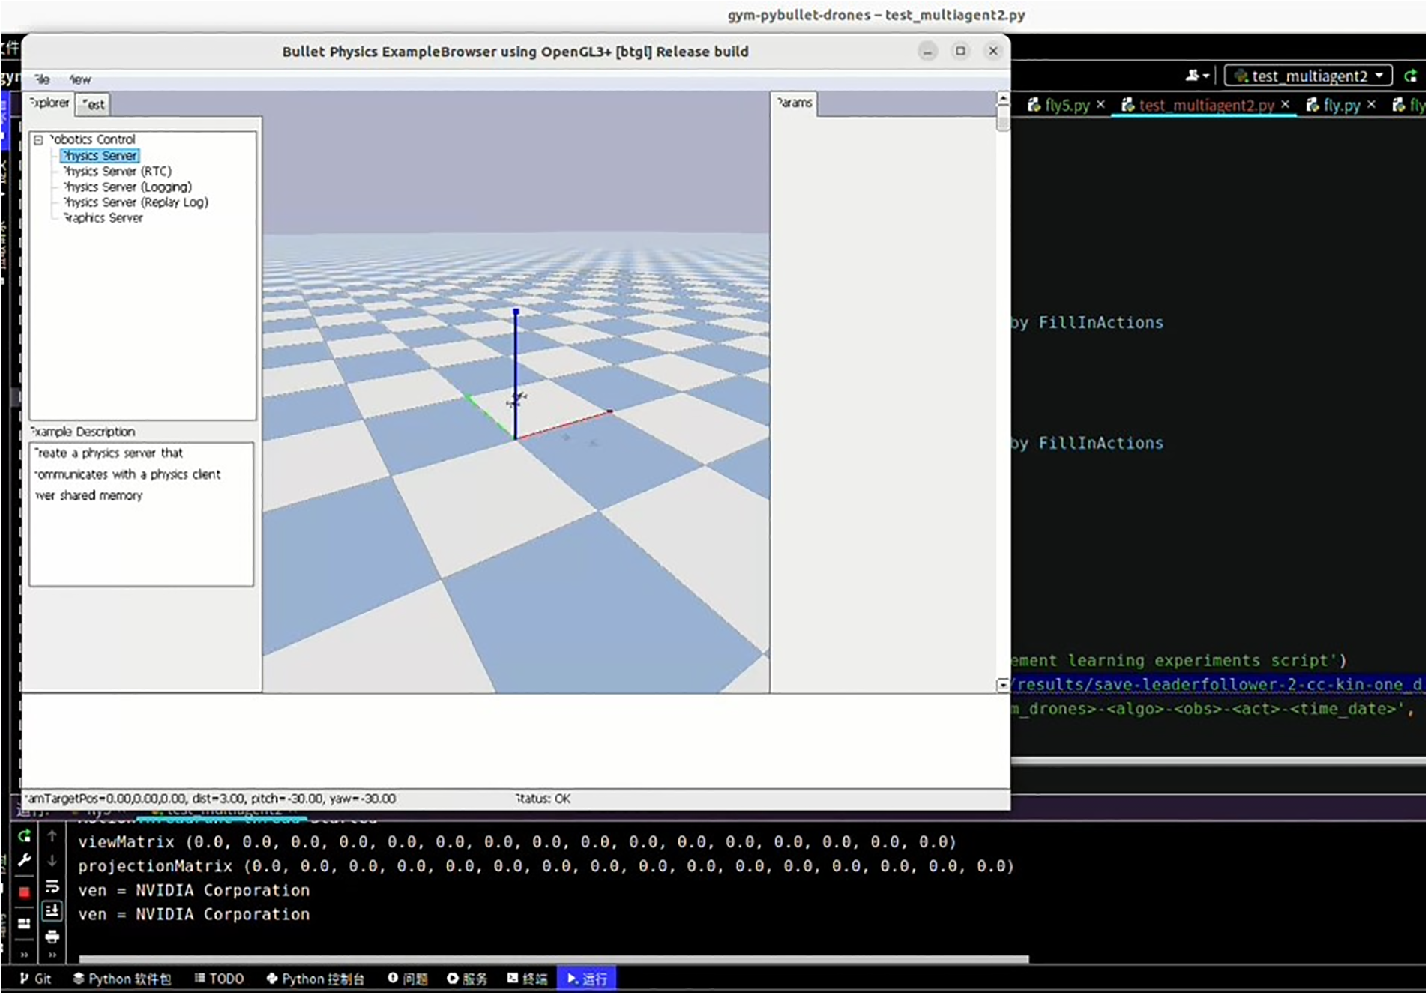Image resolution: width=1428 pixels, height=995 pixels.
Task: Click the Print console output icon
Action: click(x=52, y=937)
